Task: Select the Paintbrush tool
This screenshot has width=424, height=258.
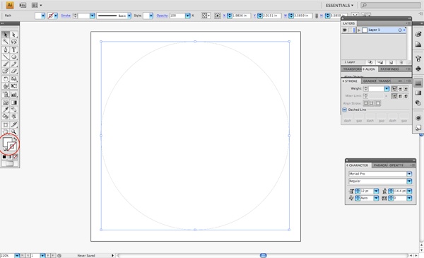Action: click(6, 64)
